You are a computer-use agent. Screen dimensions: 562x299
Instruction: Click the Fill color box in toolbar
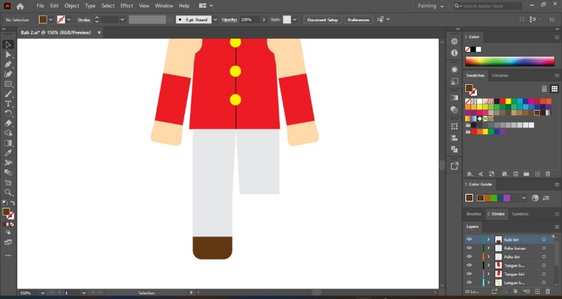pos(6,212)
